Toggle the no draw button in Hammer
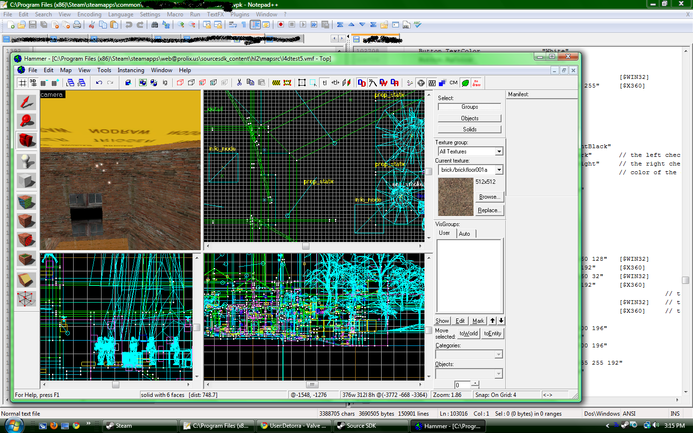 tap(476, 83)
